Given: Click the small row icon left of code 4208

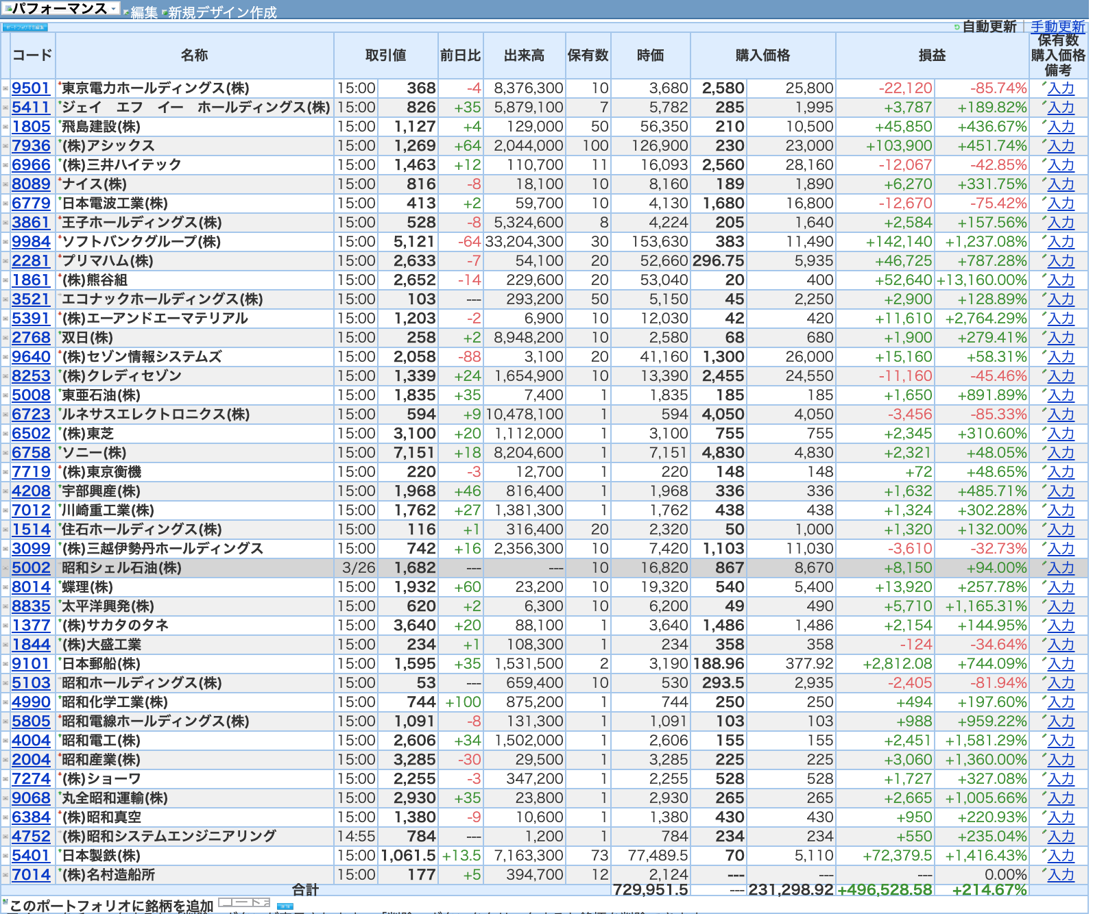Looking at the screenshot, I should click(5, 491).
